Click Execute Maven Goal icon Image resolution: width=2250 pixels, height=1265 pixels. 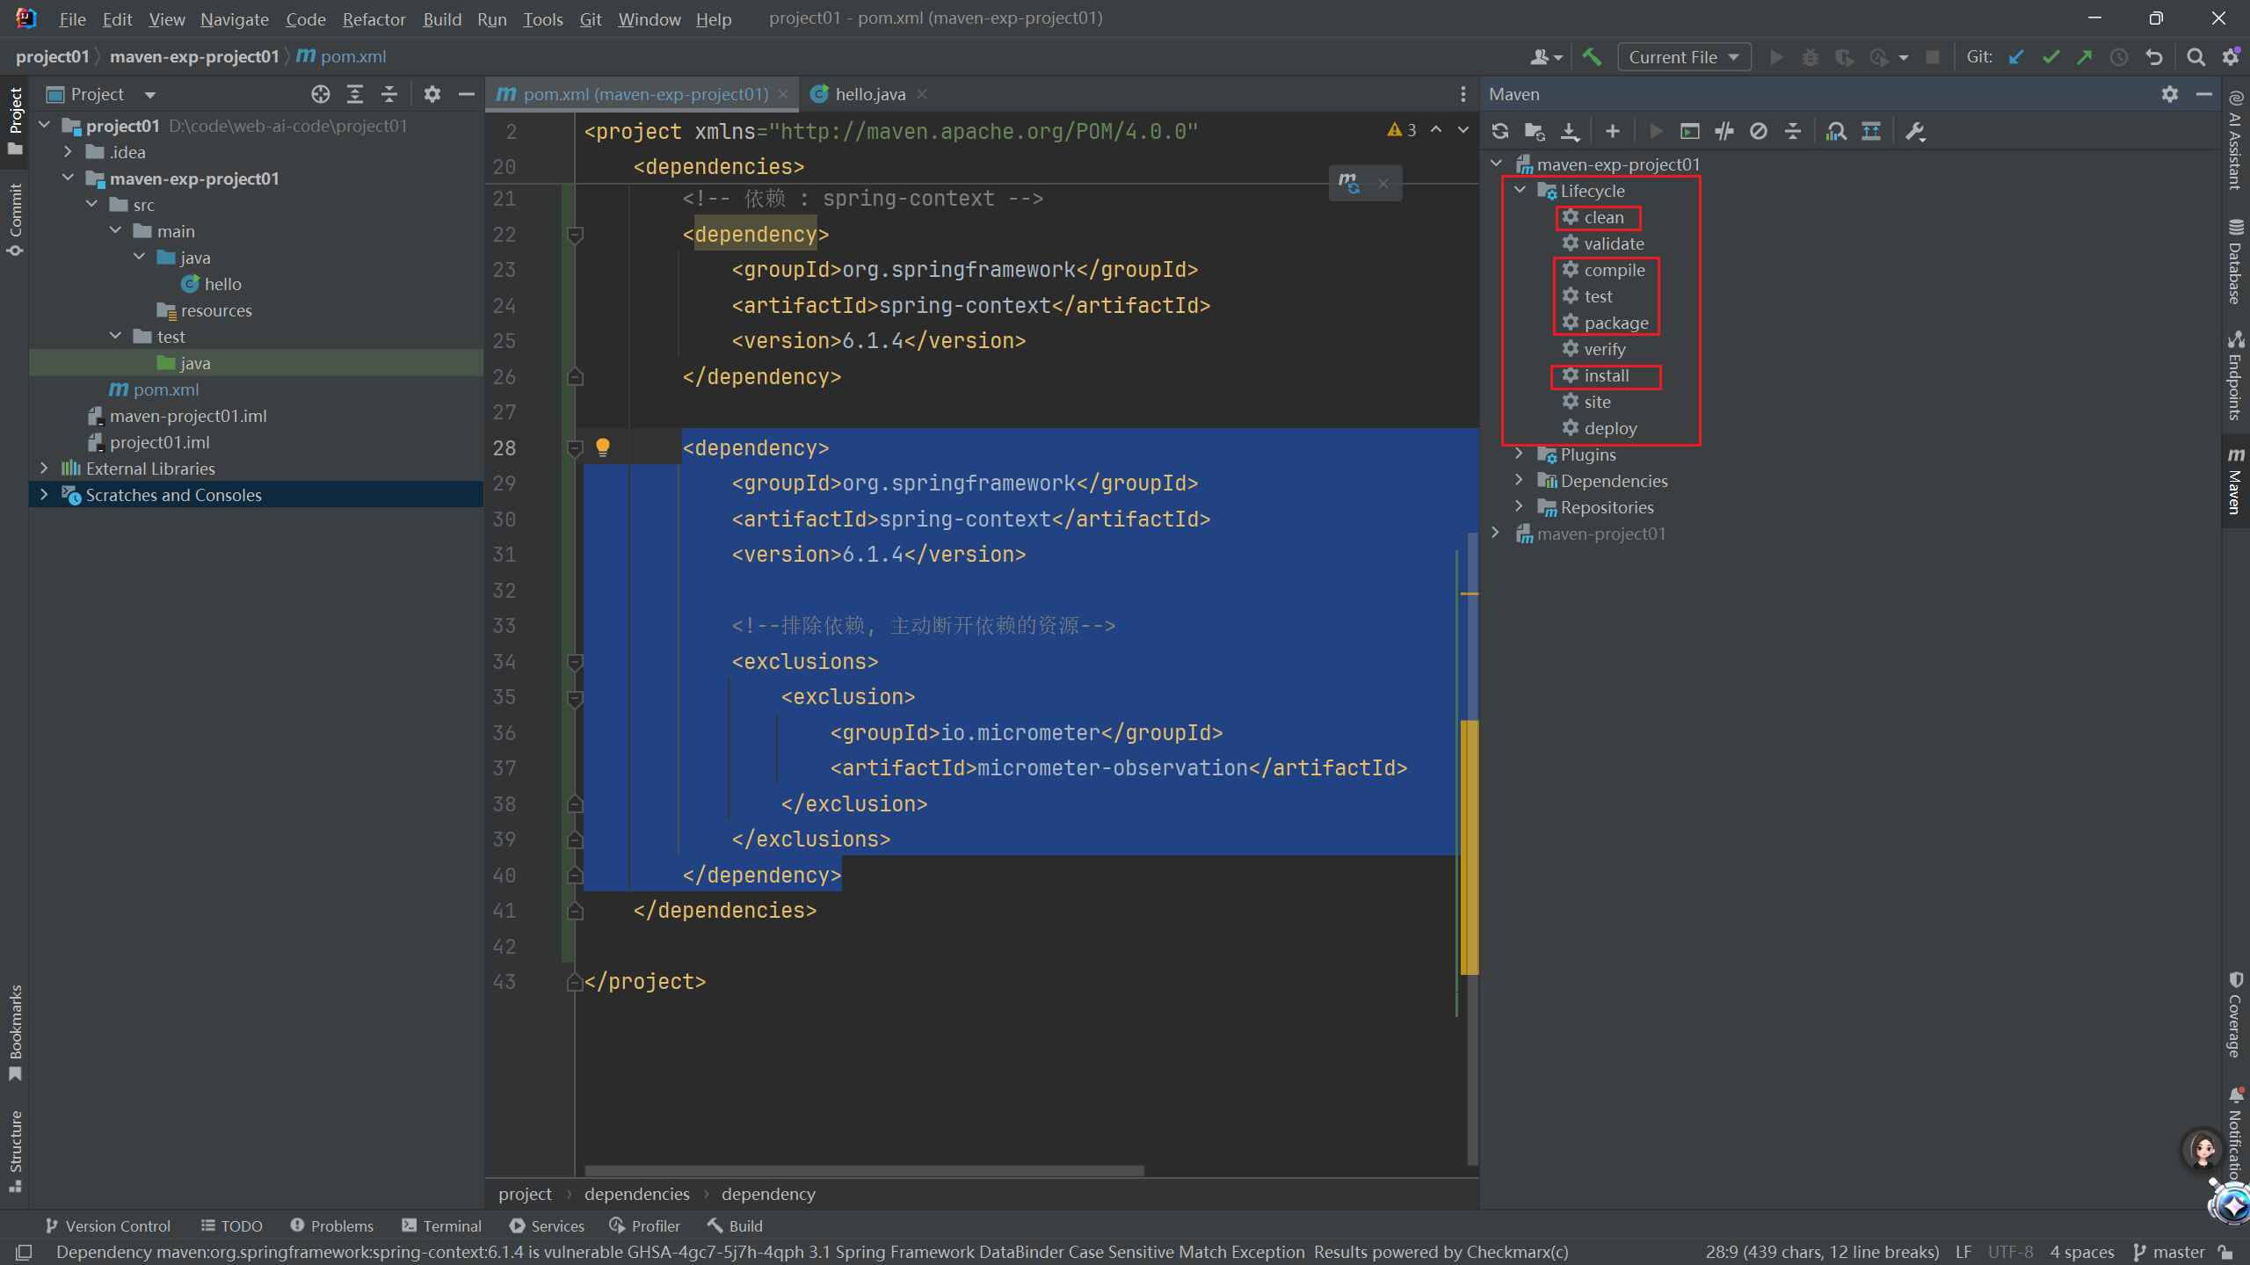pos(1689,132)
